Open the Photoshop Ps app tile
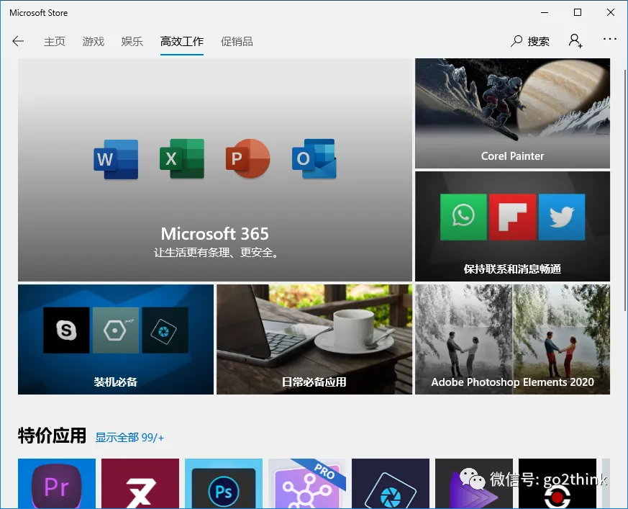 click(224, 484)
